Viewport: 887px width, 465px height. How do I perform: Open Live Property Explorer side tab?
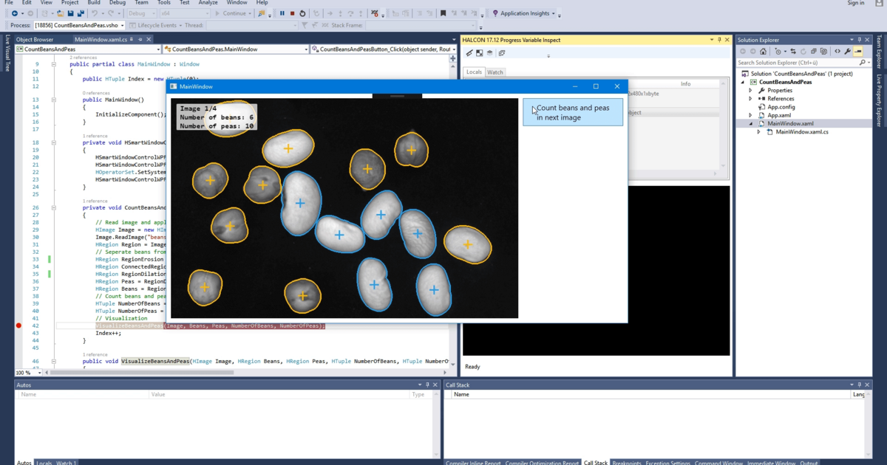(879, 101)
